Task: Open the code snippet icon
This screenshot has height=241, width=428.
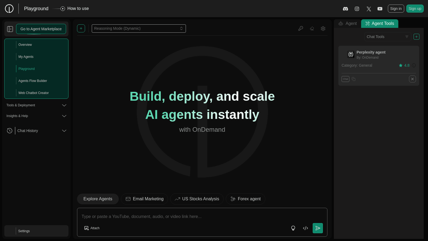Action: [x=305, y=228]
